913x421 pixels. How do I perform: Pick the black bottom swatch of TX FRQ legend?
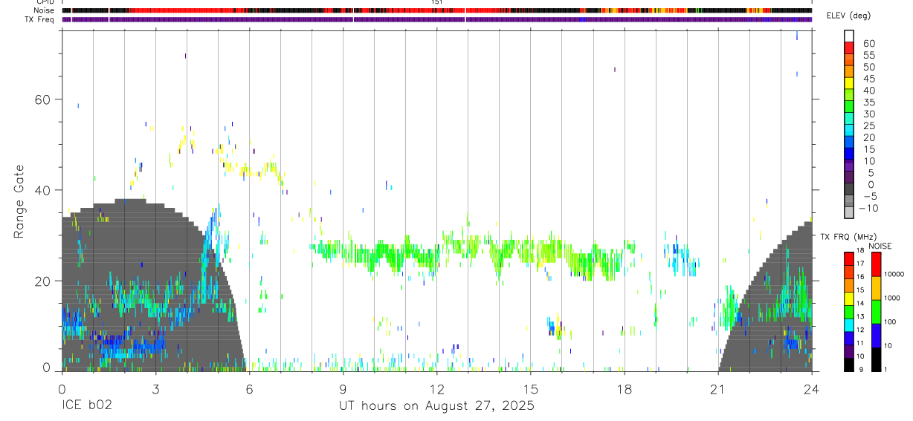pyautogui.click(x=849, y=365)
